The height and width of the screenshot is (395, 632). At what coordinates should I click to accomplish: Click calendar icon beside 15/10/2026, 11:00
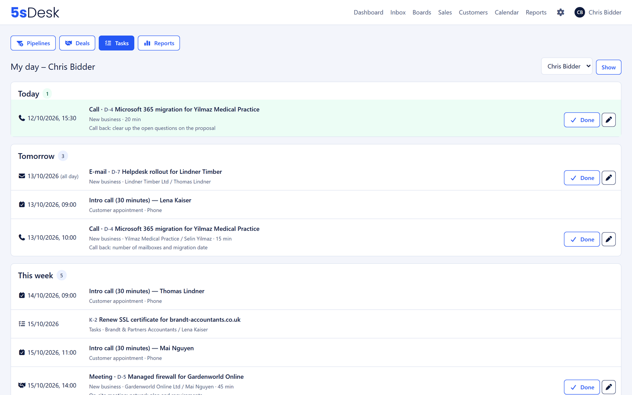coord(22,352)
